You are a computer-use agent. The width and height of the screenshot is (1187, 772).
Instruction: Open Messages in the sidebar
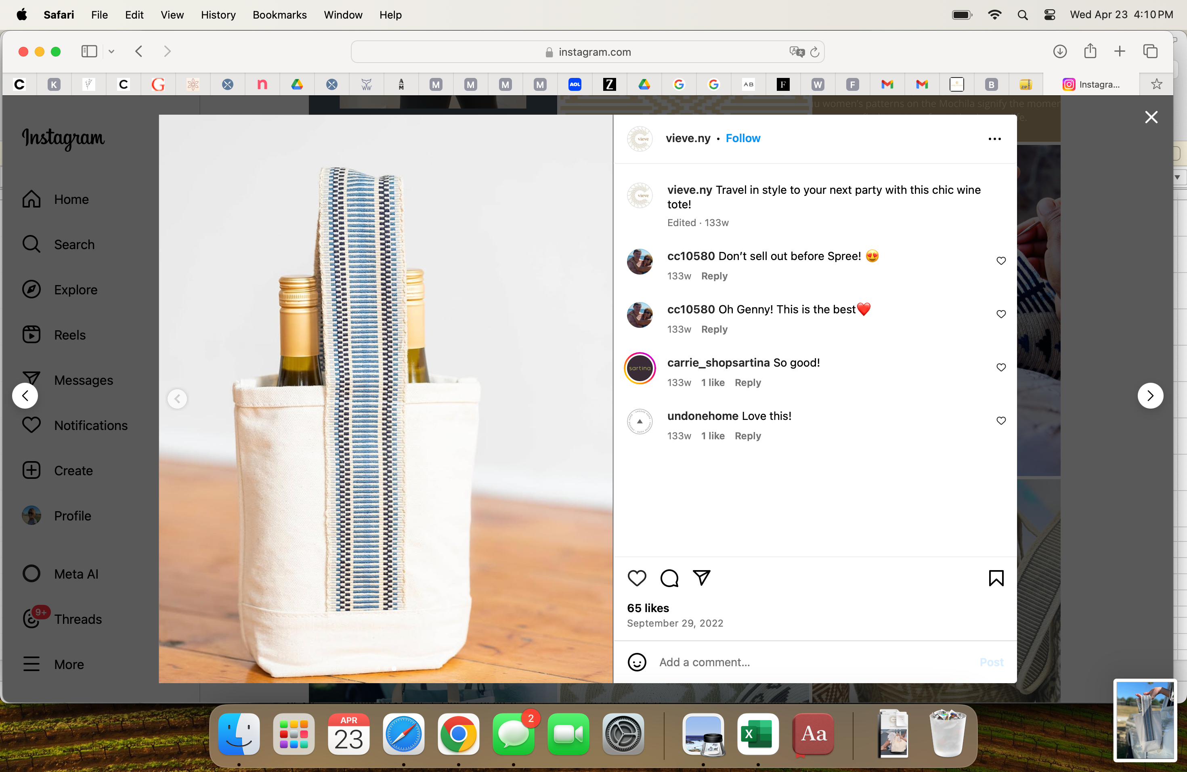pyautogui.click(x=68, y=380)
